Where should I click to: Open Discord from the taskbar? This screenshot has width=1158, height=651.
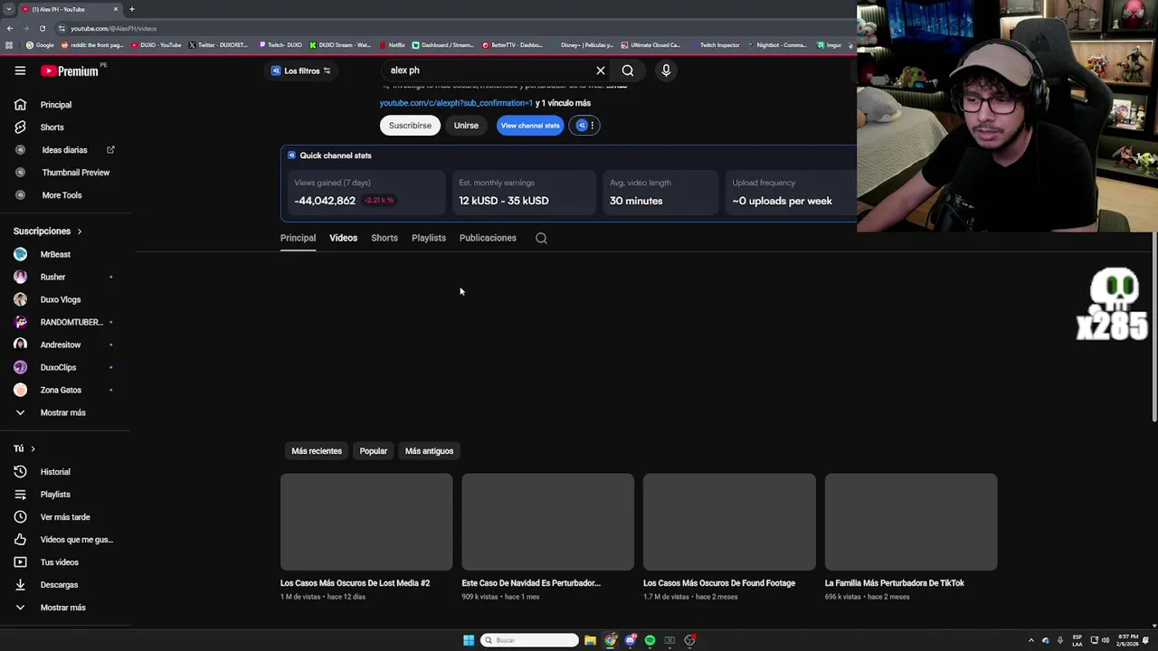pyautogui.click(x=631, y=640)
